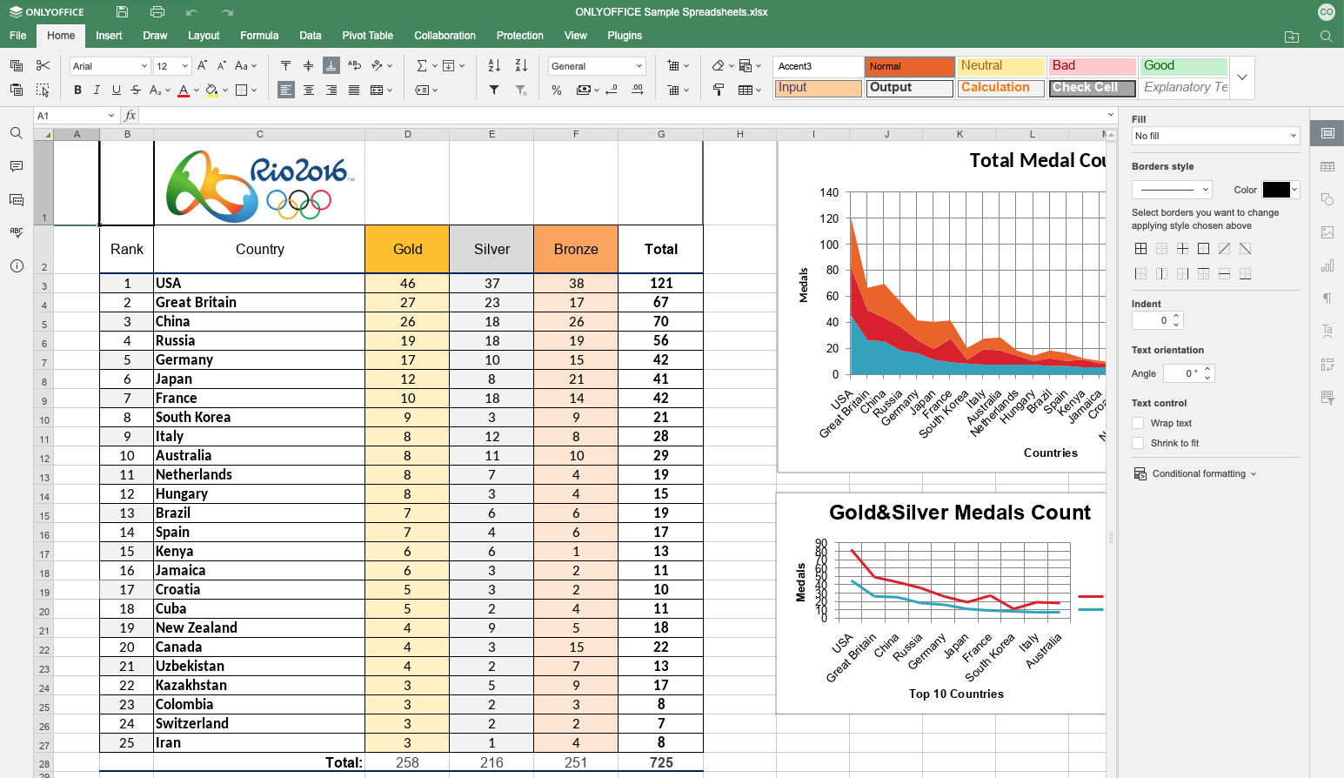Click the Wrap Text icon
The image size is (1344, 778).
pyautogui.click(x=354, y=65)
